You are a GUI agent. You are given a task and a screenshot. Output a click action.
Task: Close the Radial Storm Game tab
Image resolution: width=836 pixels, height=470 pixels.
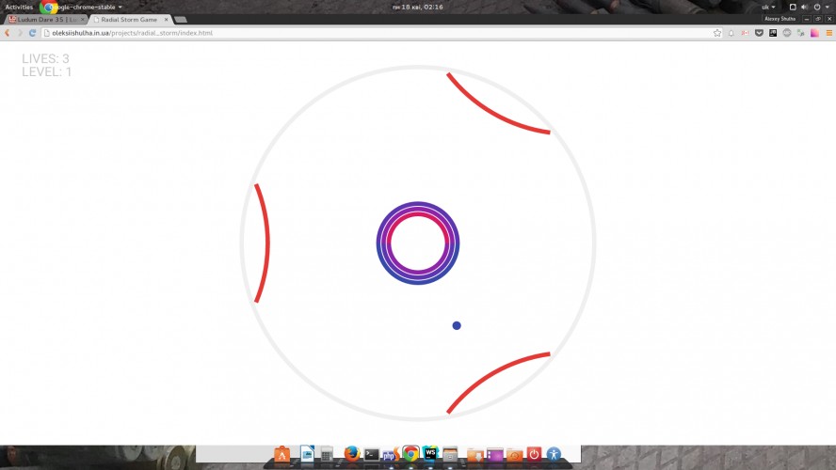coord(166,19)
